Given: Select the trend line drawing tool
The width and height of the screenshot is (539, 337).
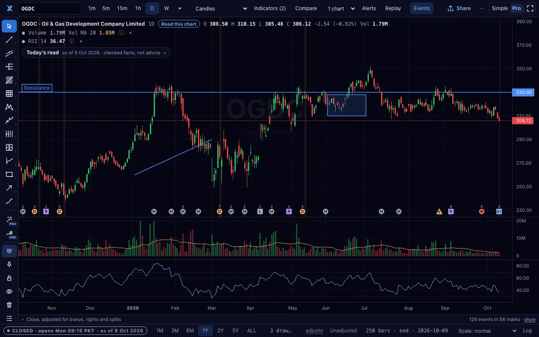Looking at the screenshot, I should 9,40.
